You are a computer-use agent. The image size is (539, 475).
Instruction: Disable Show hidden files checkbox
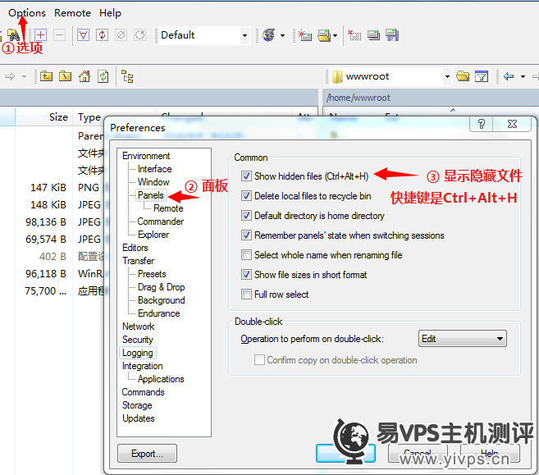247,176
